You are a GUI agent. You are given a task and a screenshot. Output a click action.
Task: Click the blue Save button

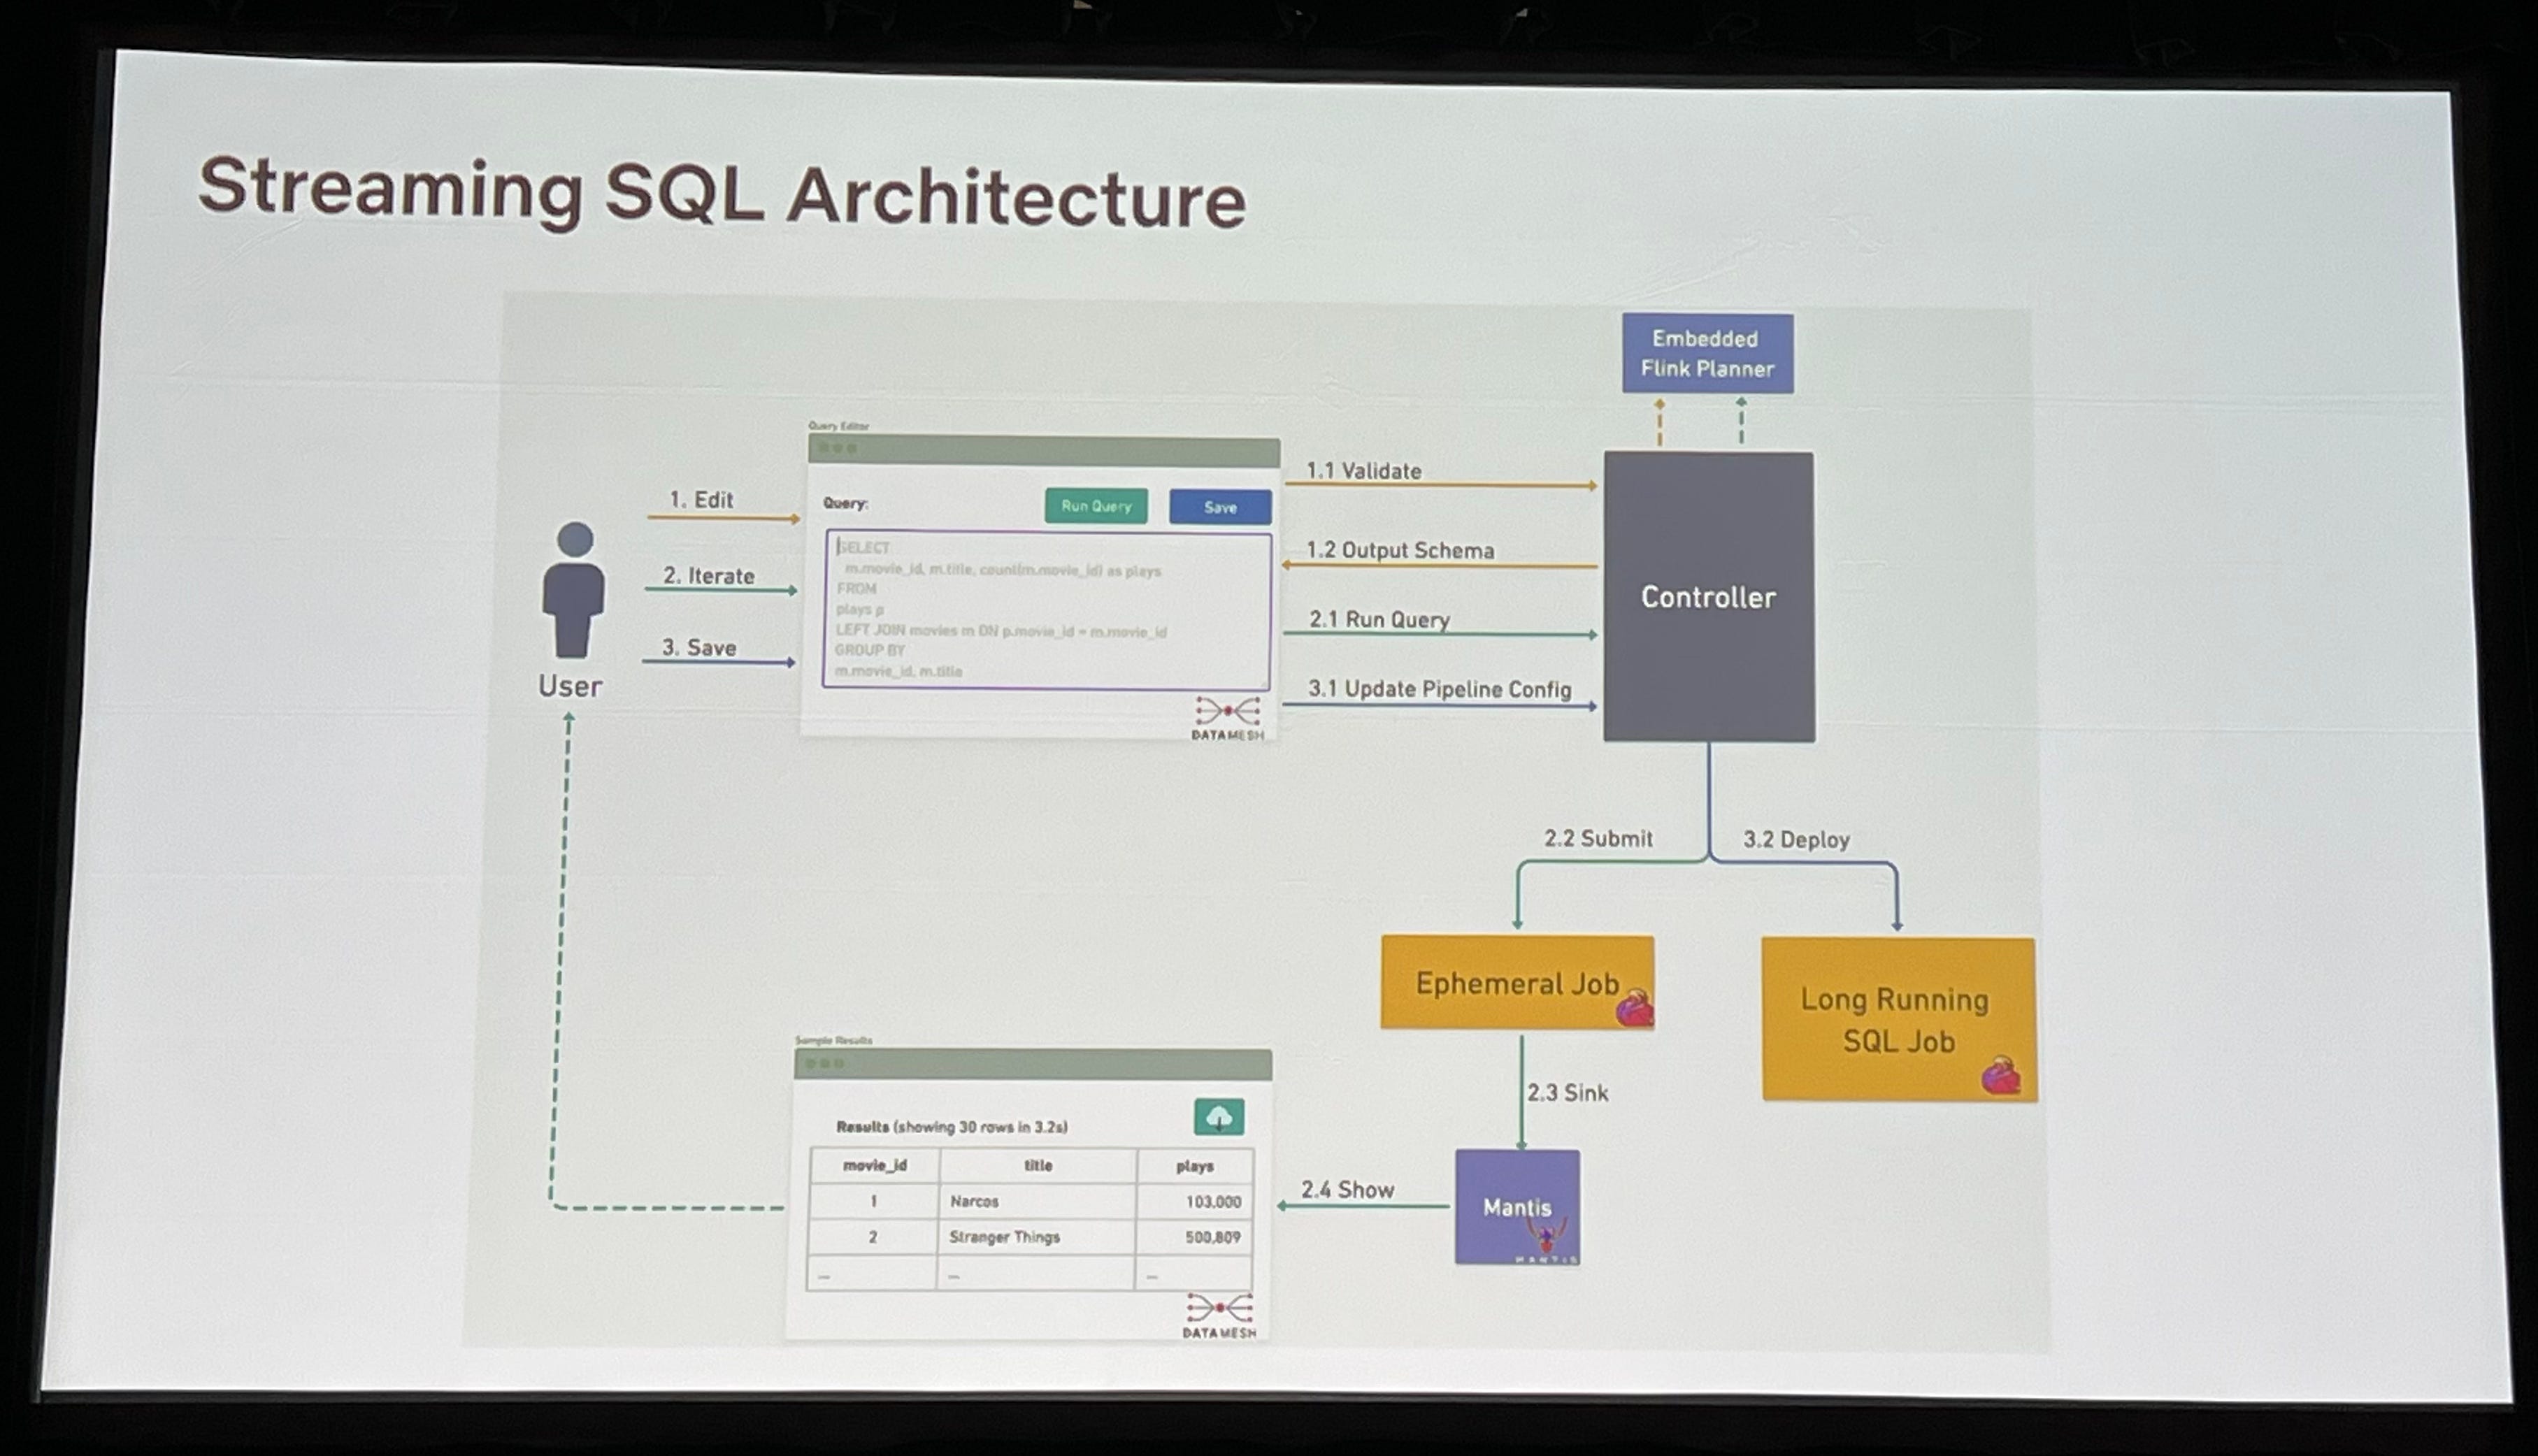pyautogui.click(x=1220, y=507)
